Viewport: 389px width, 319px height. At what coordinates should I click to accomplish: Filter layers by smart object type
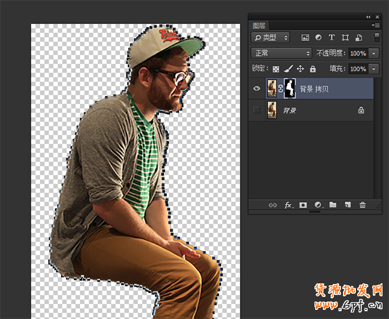359,38
